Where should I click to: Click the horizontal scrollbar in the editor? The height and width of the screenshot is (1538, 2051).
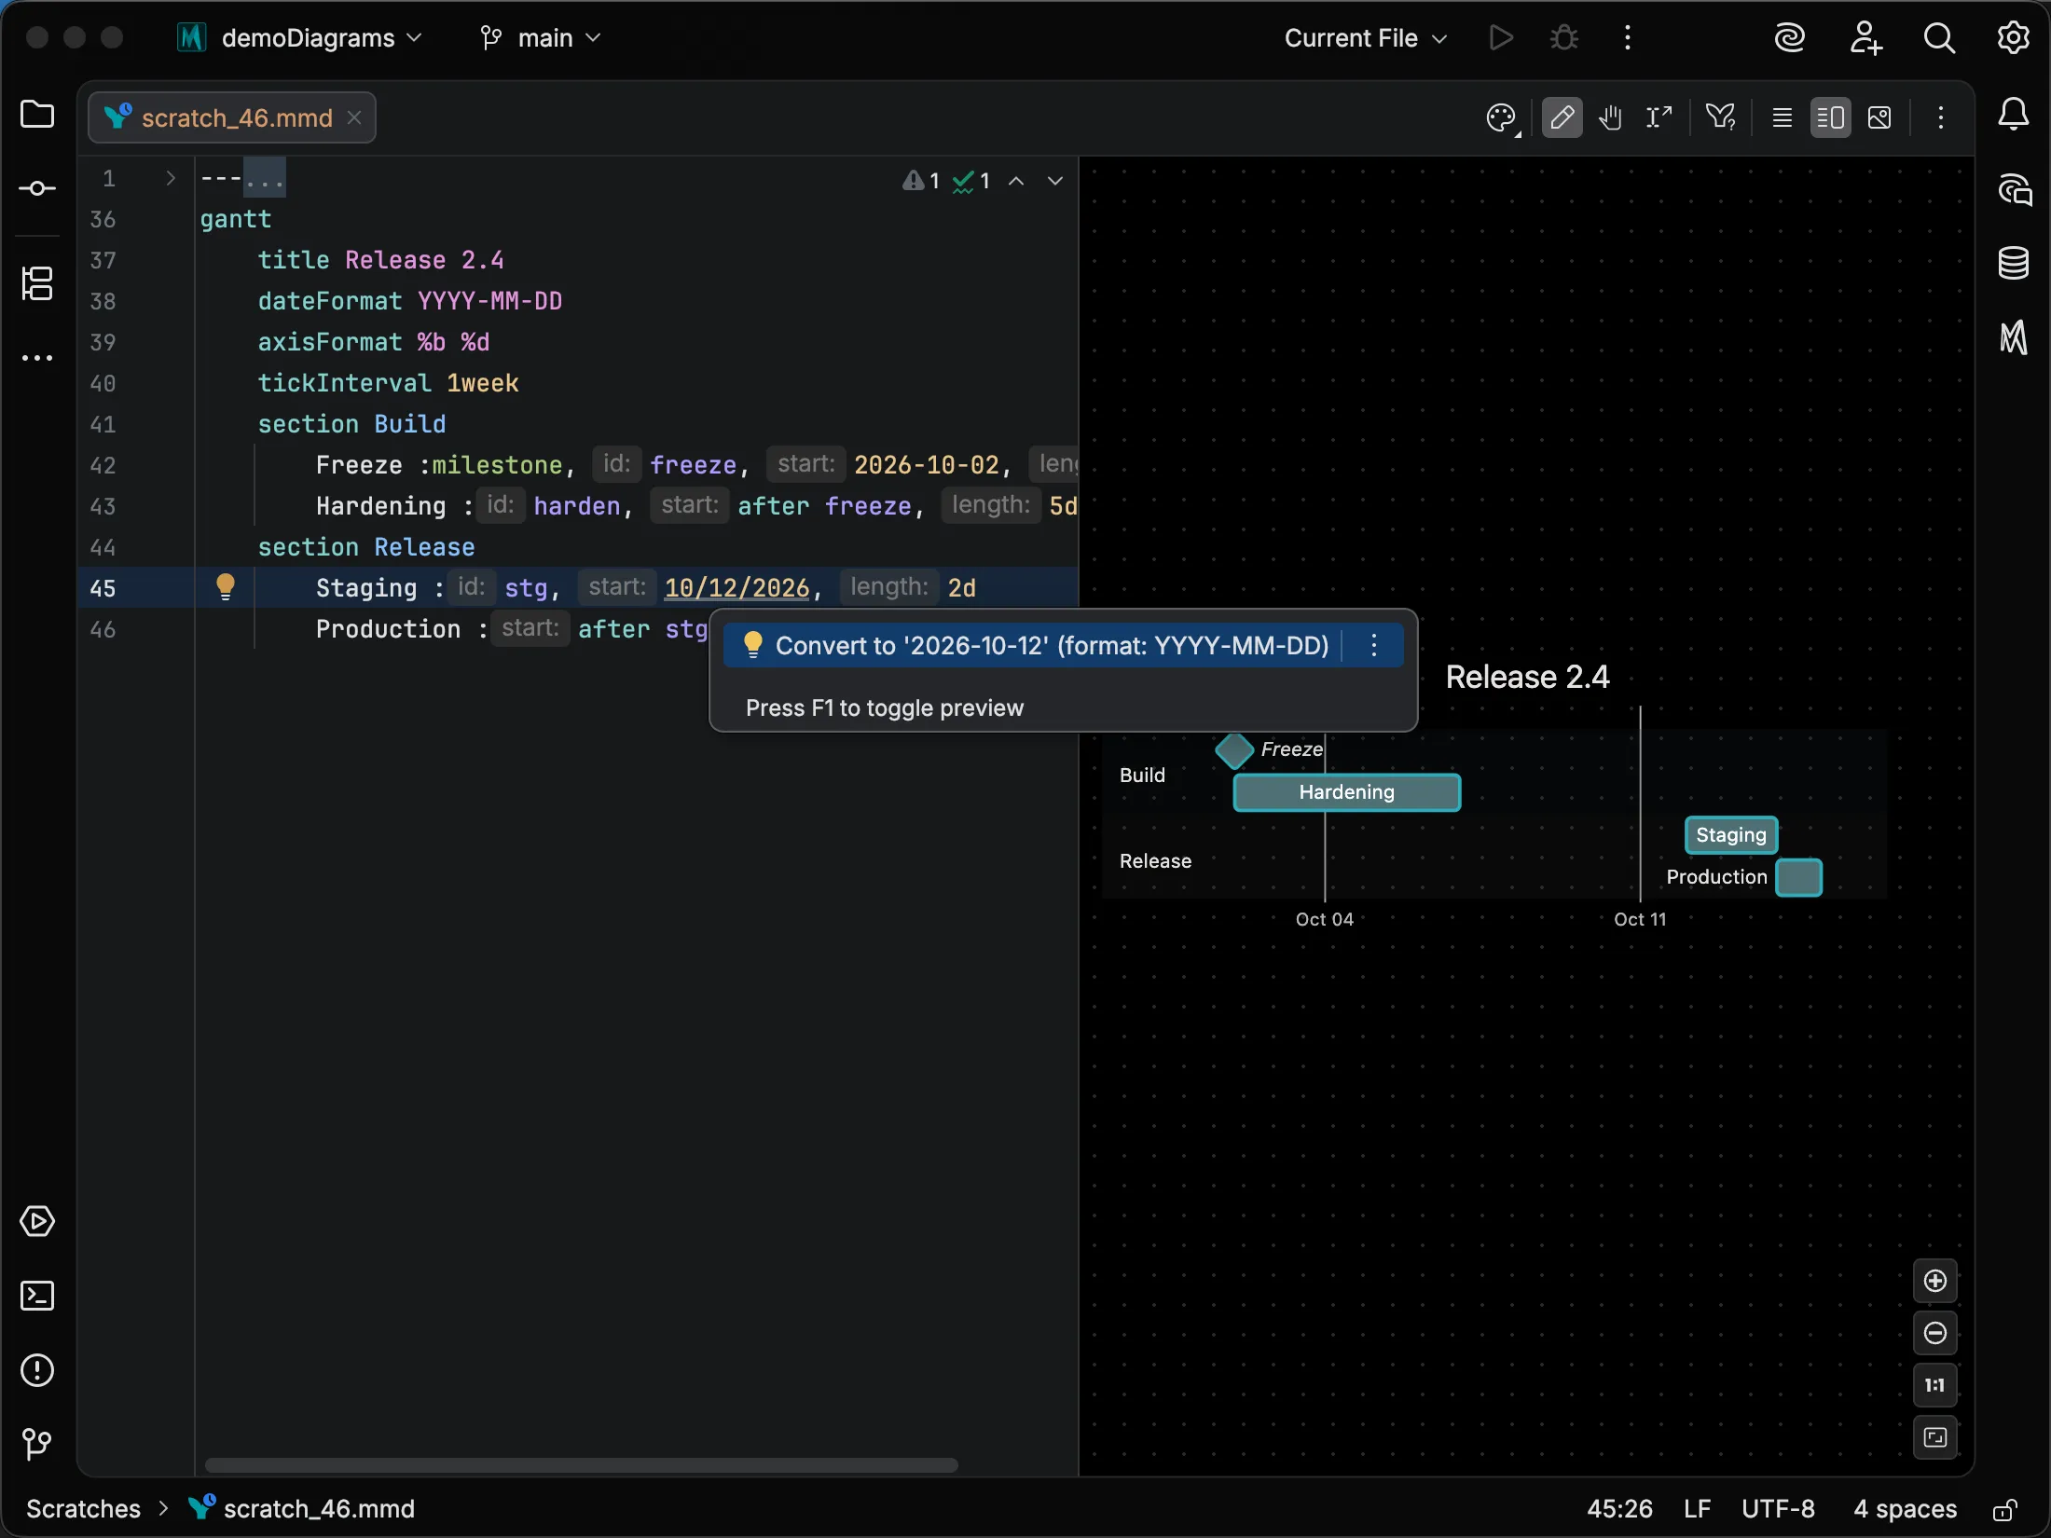point(581,1465)
